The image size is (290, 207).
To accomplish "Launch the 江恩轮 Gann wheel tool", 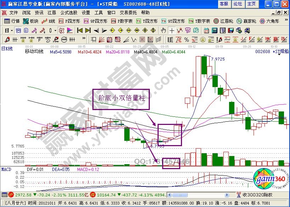I will pyautogui.click(x=223, y=21).
